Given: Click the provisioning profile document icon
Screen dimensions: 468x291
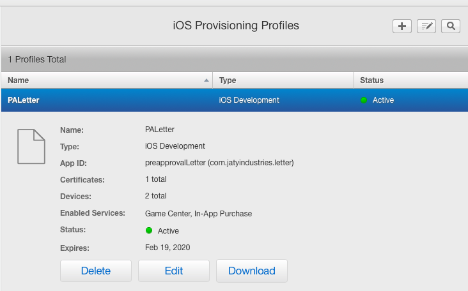Looking at the screenshot, I should point(31,146).
